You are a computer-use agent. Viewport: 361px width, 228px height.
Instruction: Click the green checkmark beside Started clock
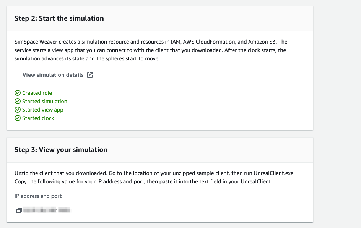coord(18,118)
